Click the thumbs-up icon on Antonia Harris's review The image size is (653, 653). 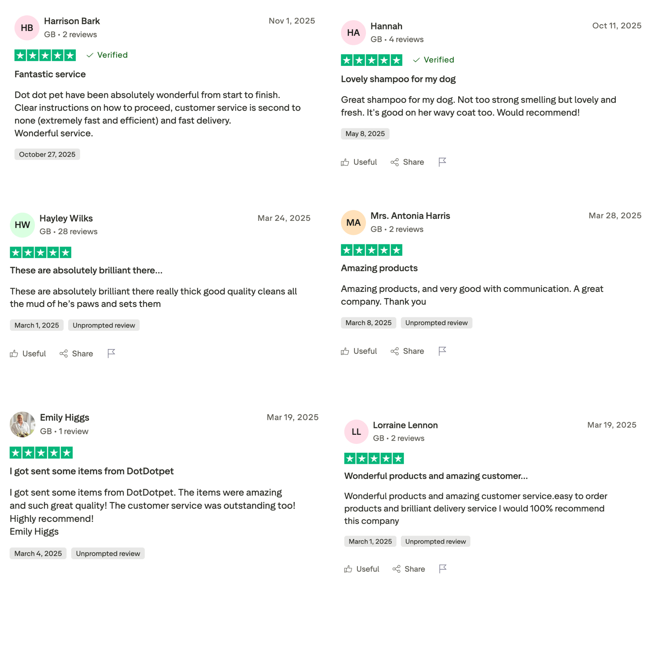point(345,351)
